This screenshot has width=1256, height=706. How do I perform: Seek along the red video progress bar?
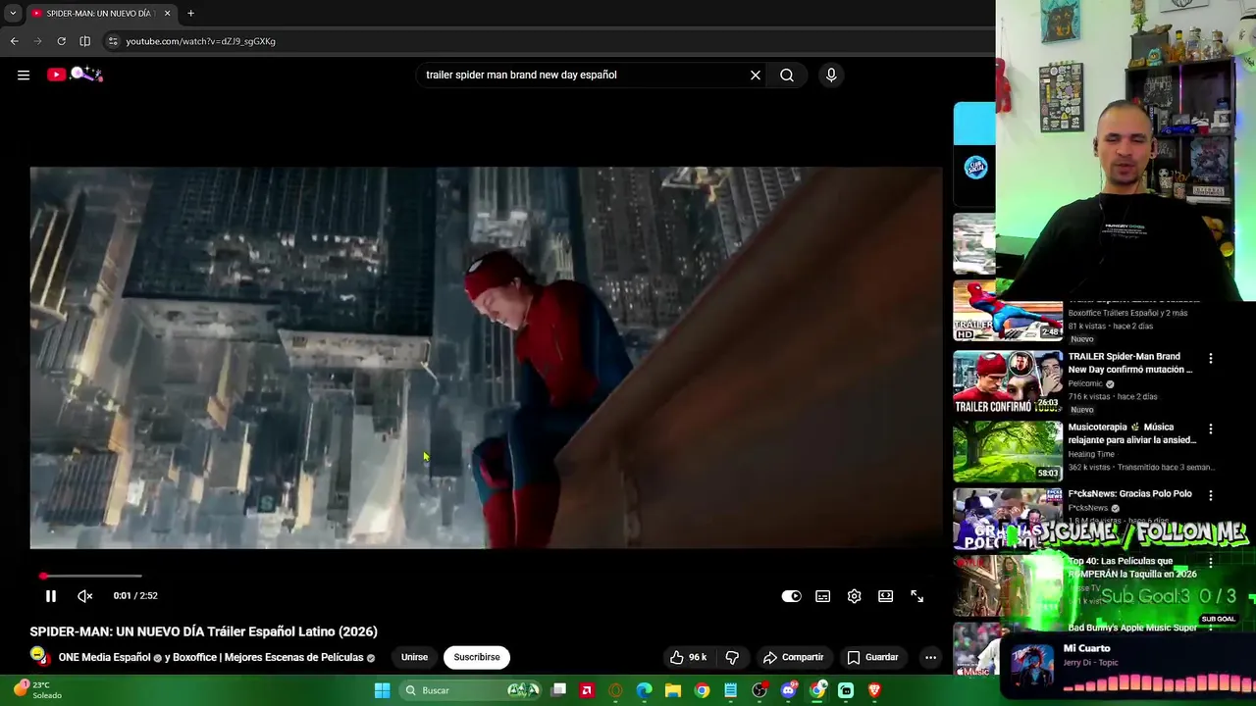(x=90, y=576)
